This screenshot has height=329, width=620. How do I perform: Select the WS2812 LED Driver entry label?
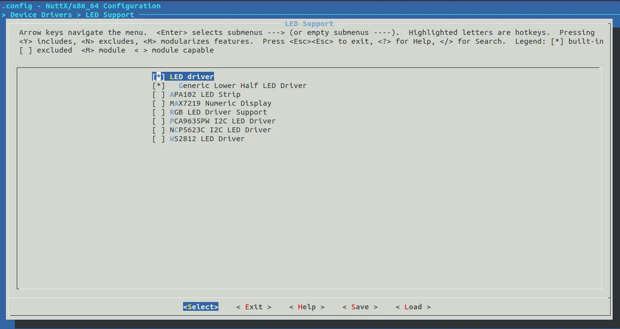207,139
